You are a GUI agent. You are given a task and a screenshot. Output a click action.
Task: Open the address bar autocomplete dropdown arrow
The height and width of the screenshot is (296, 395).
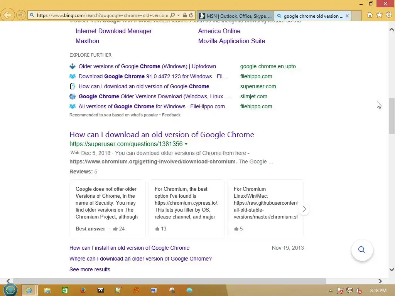178,15
